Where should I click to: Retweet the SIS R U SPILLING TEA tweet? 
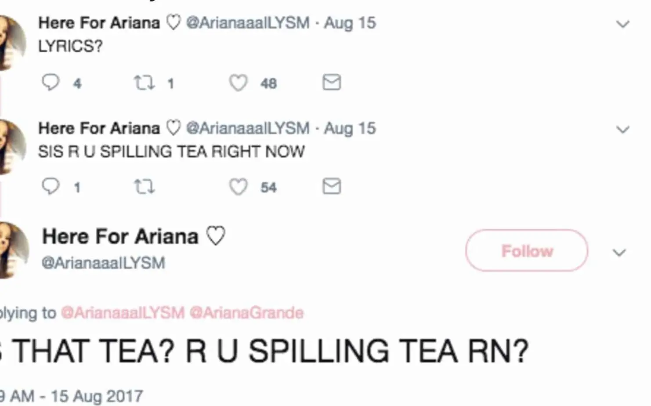tap(144, 187)
